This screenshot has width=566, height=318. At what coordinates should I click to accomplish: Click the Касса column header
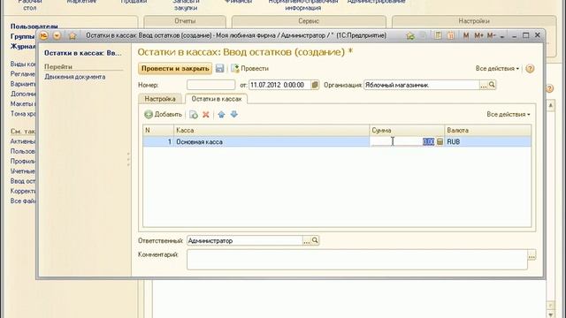272,130
